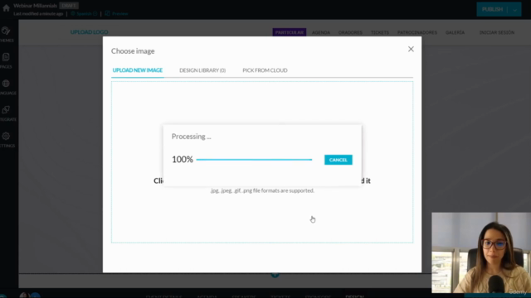531x298 pixels.
Task: Select the Agenda menu item
Action: (321, 32)
